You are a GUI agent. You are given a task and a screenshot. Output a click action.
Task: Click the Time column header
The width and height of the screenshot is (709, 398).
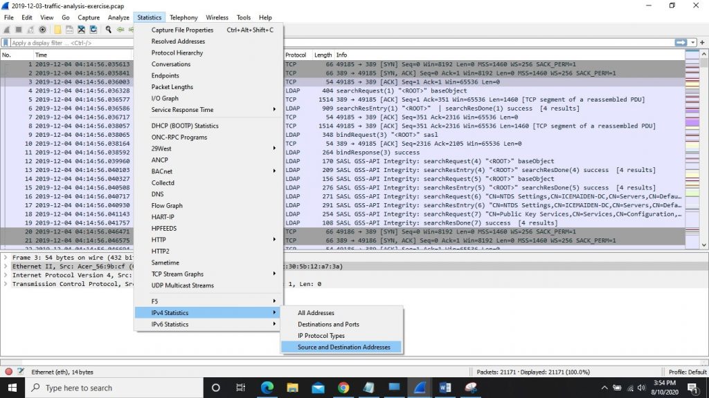(83, 55)
